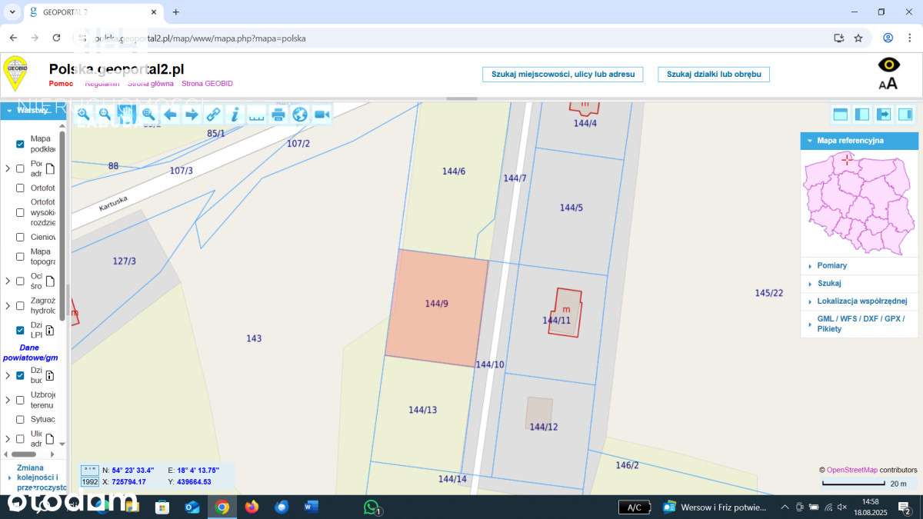
Task: Click the highlighted parcel 144/9
Action: 437,308
